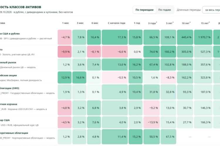Switch to the 'По годам' view
The height and width of the screenshot is (146, 220).
pyautogui.click(x=165, y=10)
